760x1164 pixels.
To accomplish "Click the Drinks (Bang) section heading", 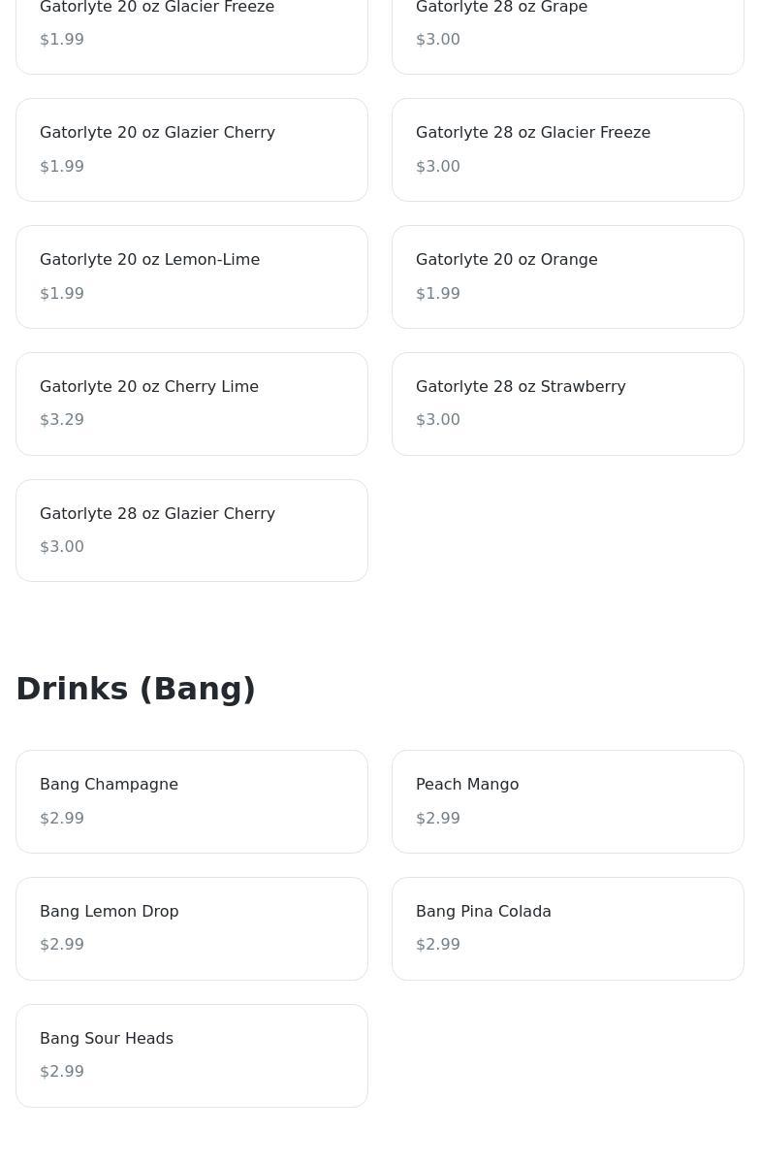I will (136, 689).
